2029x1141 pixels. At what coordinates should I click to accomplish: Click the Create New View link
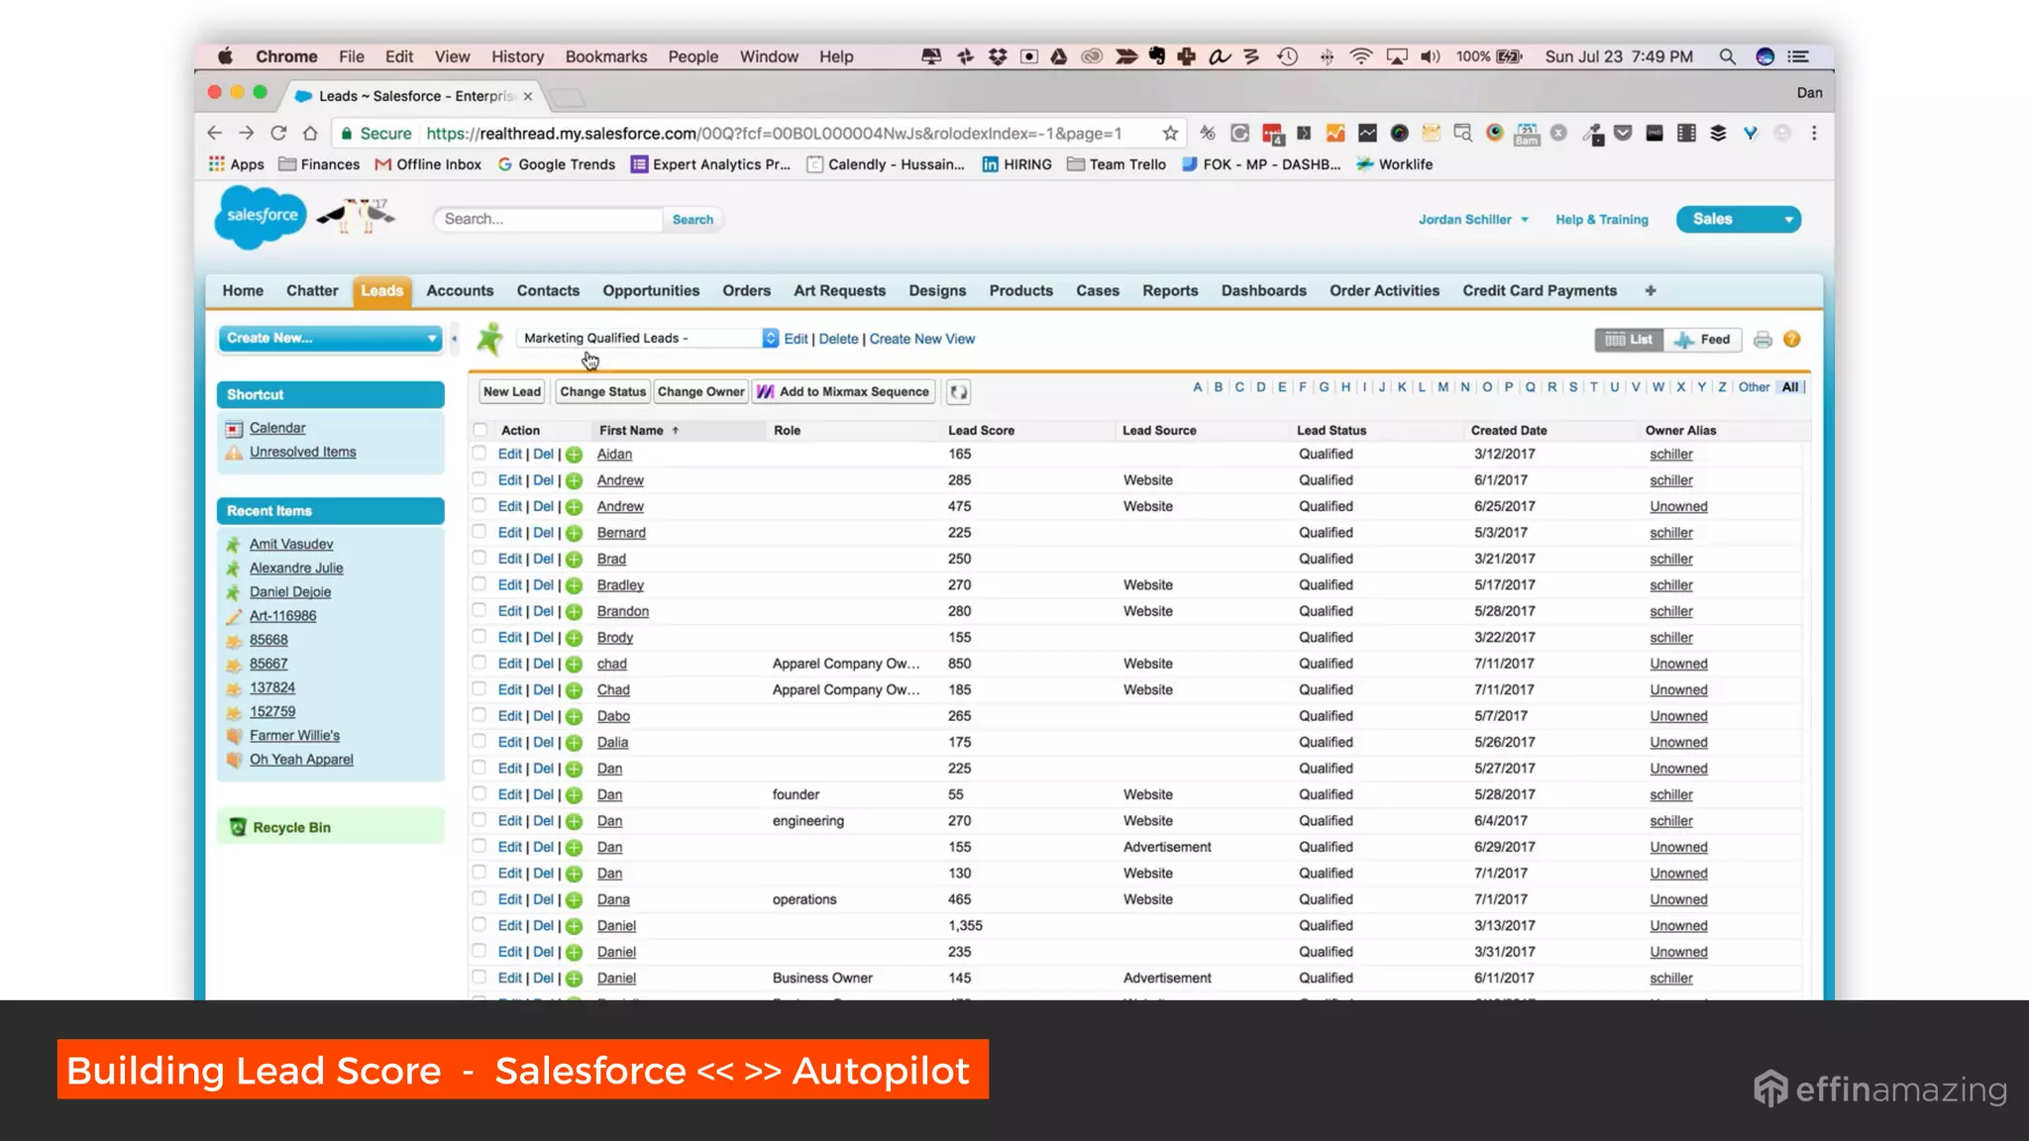coord(921,339)
